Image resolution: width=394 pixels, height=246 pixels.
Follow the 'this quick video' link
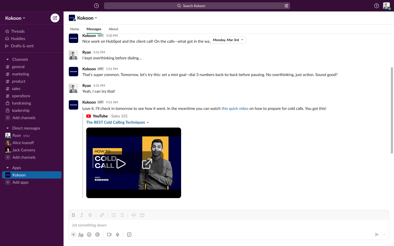coord(235,109)
